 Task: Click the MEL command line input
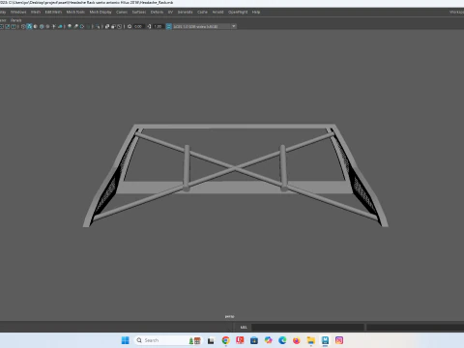[307, 327]
